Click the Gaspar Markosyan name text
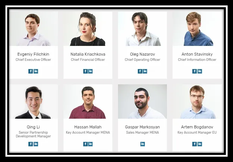233x162 pixels. 142,127
